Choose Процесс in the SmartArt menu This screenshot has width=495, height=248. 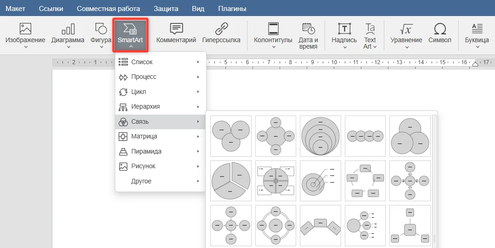tap(160, 77)
